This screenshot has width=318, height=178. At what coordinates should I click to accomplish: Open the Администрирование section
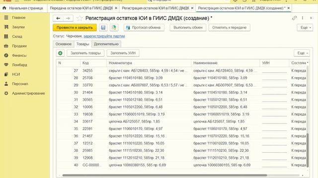coord(28,93)
